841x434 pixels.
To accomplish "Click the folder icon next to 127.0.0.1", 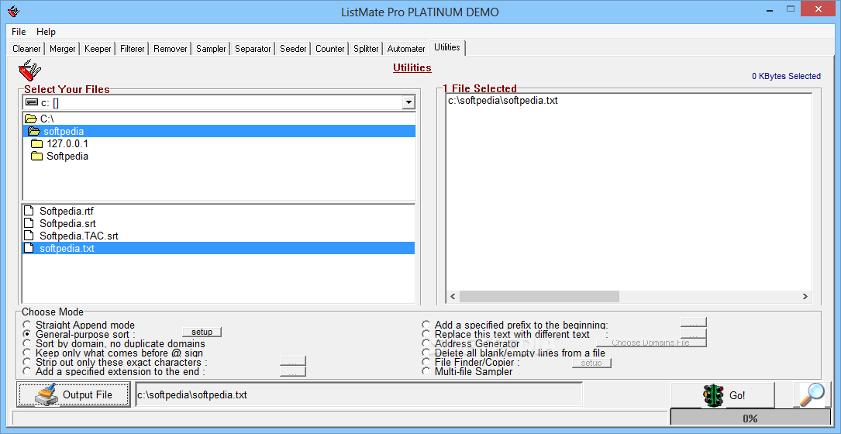I will coord(36,144).
